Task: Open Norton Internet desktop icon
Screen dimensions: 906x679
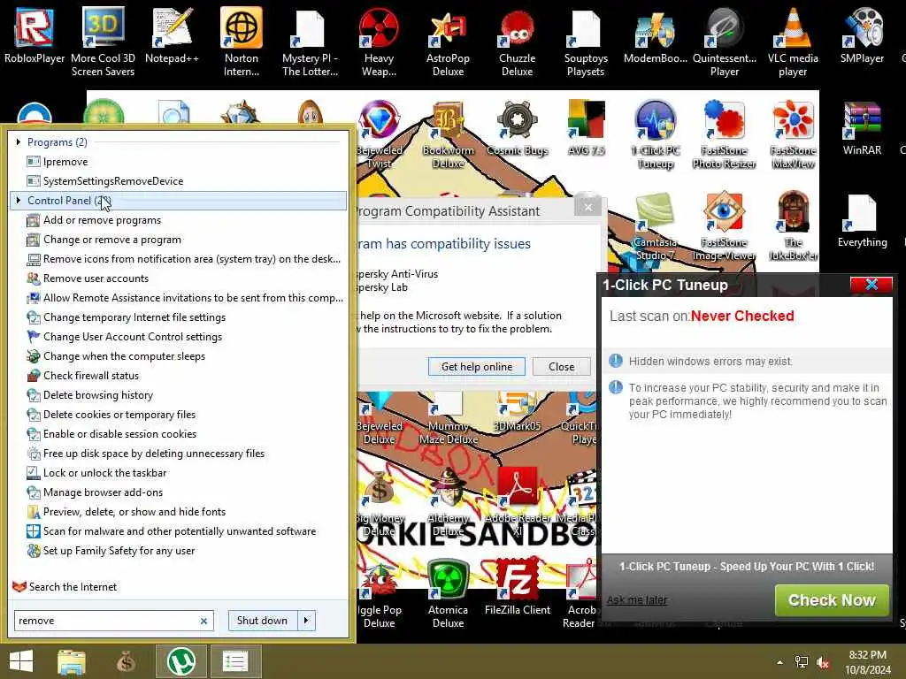Action: [x=241, y=42]
